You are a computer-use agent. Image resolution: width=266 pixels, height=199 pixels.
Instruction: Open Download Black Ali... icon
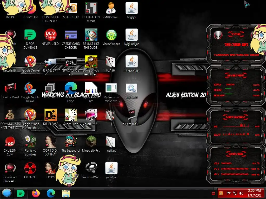pos(10,168)
